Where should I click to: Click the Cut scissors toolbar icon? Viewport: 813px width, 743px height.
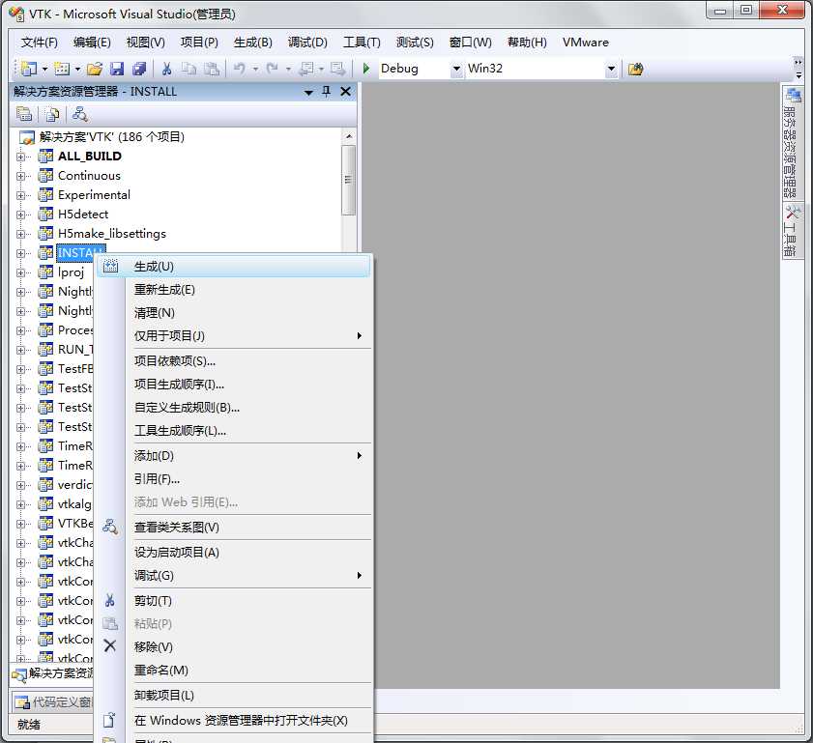166,69
